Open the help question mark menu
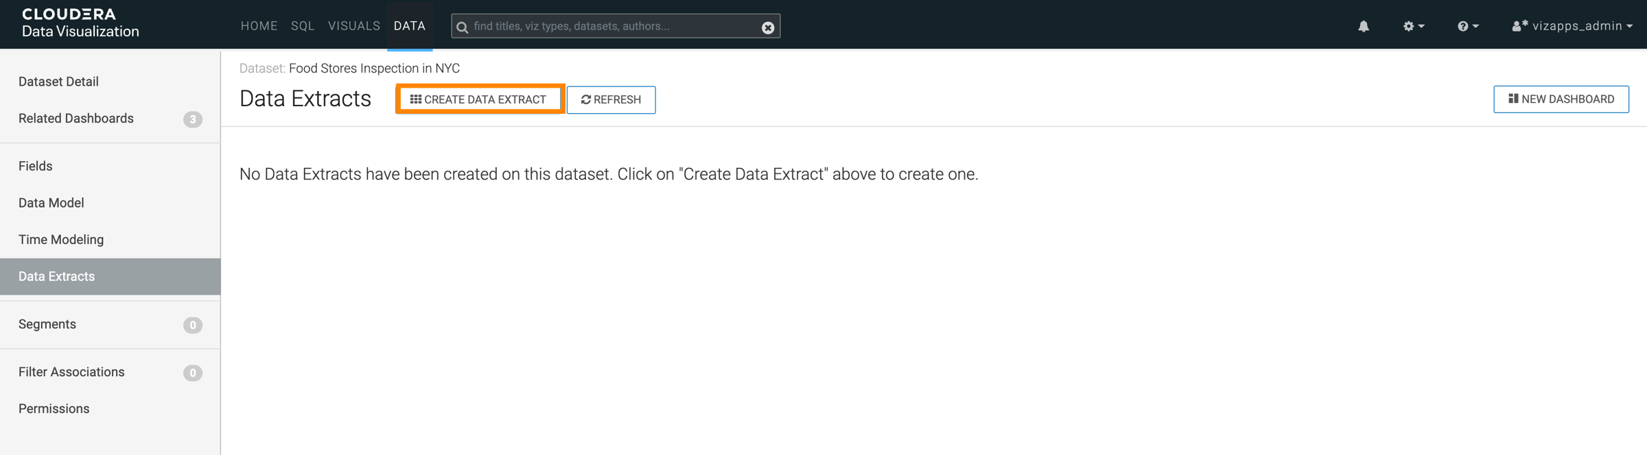1647x455 pixels. (x=1467, y=26)
